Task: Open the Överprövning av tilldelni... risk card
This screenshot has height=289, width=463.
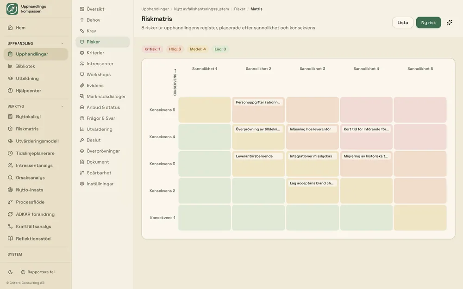Action: click(x=258, y=129)
